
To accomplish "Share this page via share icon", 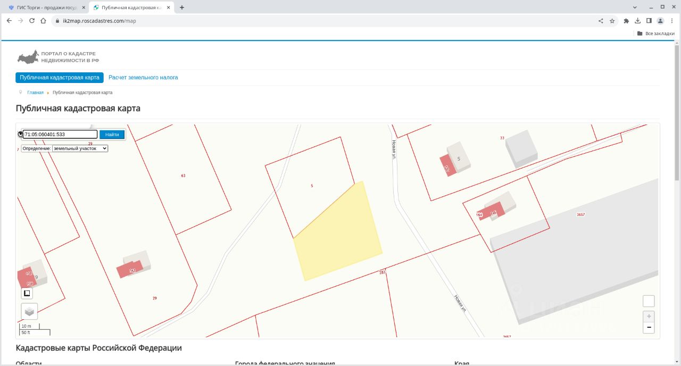I will pos(601,21).
